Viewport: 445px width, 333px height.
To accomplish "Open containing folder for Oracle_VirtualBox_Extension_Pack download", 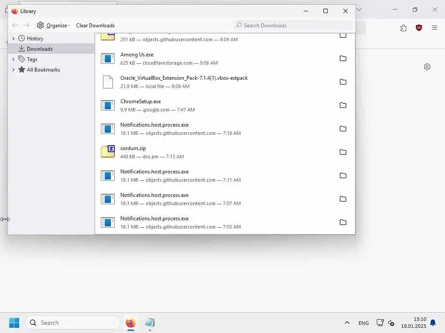I will click(x=343, y=82).
